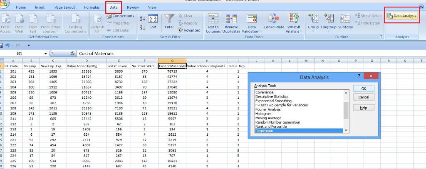
Task: Click cell G1 Cost of Materials
Action: point(172,66)
